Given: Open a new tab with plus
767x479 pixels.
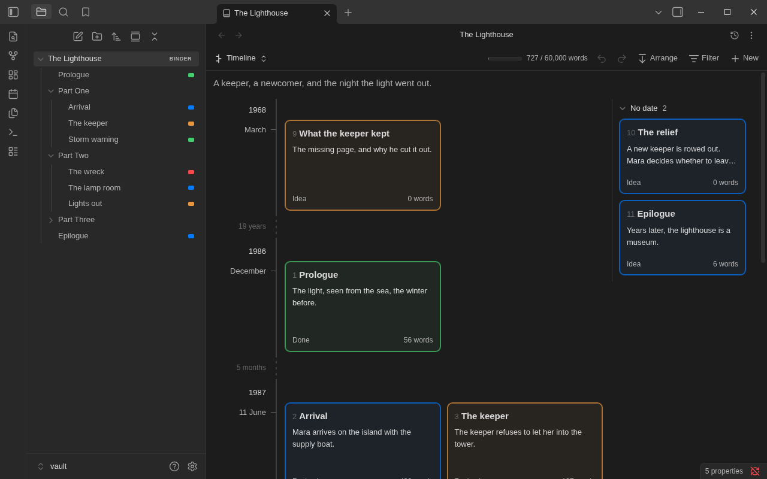Looking at the screenshot, I should tap(348, 13).
